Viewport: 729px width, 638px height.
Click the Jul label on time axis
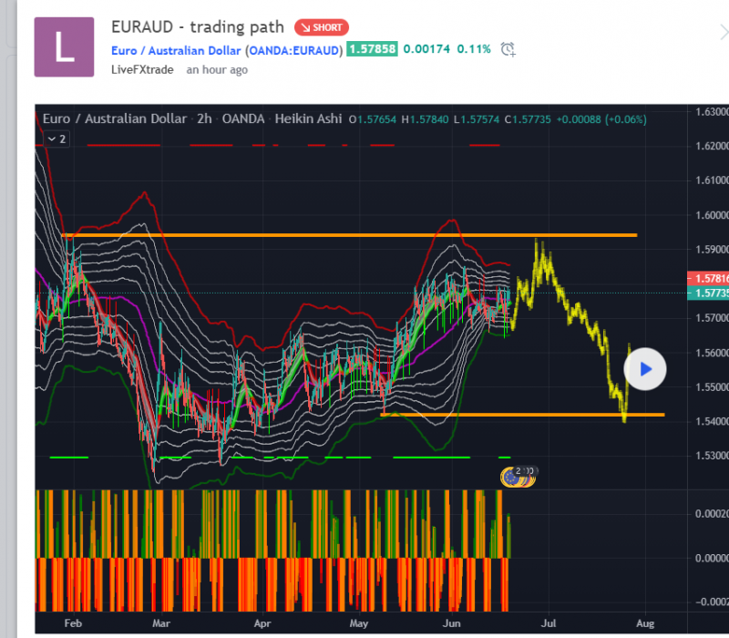(x=549, y=623)
